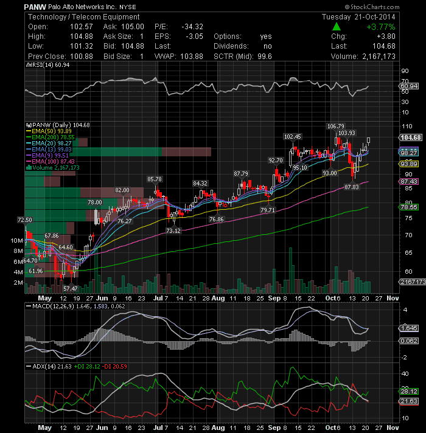
Task: Click the 106.79 peak price annotation
Action: tap(336, 126)
